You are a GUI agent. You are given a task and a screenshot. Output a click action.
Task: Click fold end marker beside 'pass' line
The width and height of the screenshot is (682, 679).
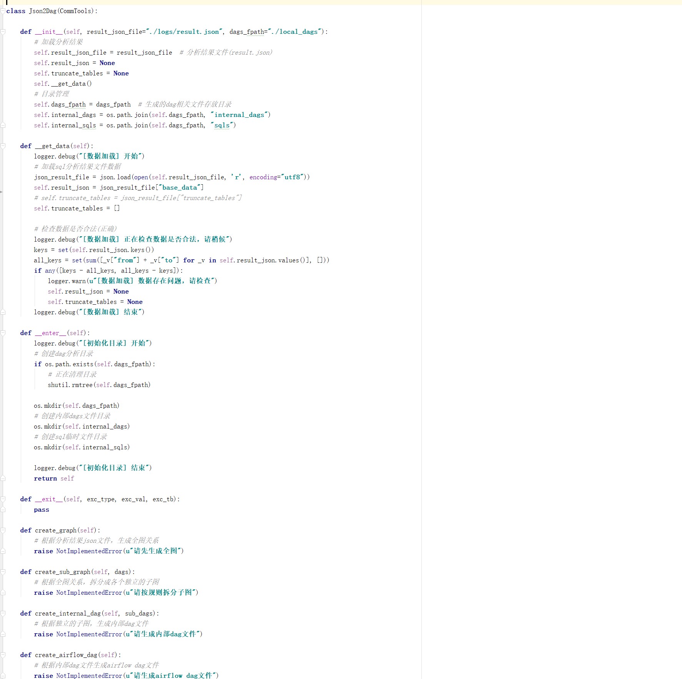coord(3,509)
